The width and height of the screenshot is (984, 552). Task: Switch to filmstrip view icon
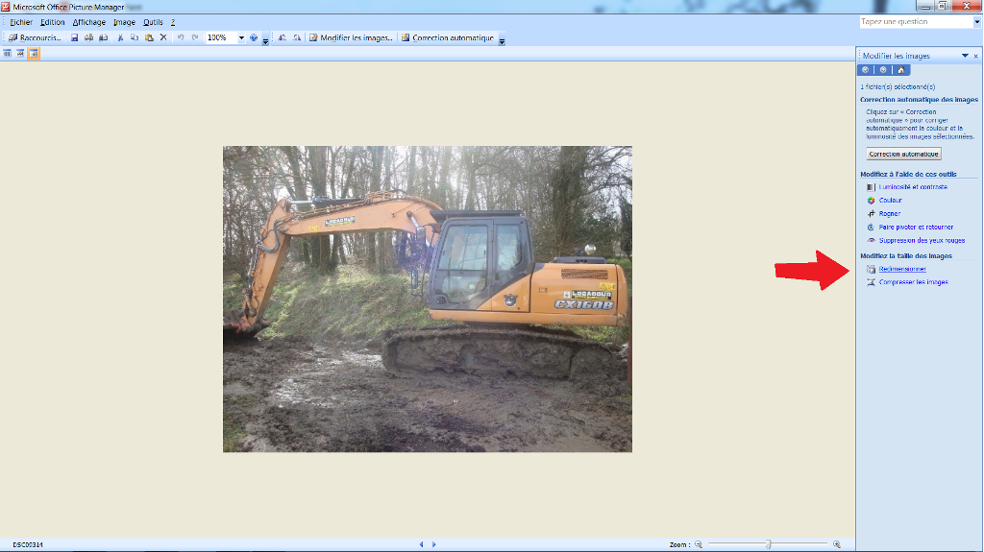[x=20, y=54]
